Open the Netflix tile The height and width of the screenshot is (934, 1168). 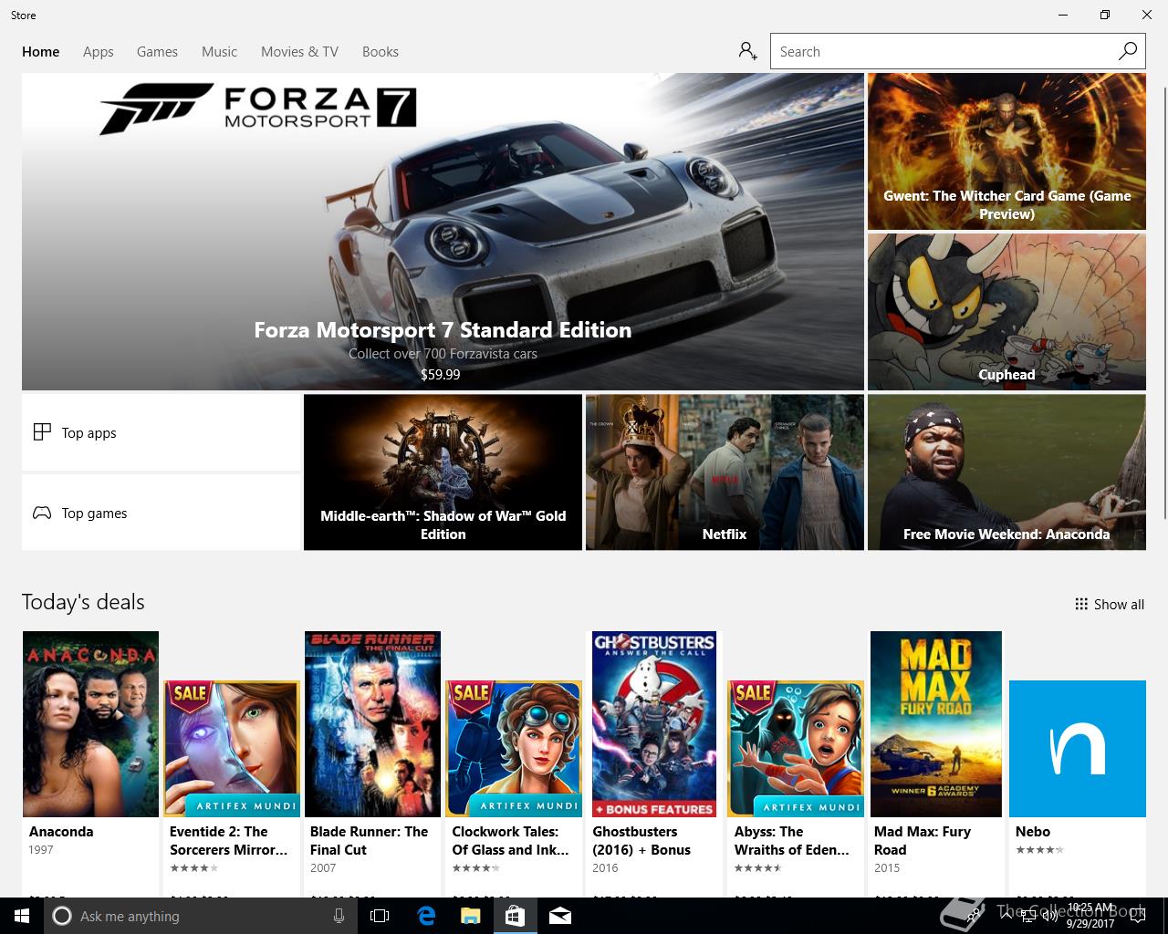[x=725, y=472]
